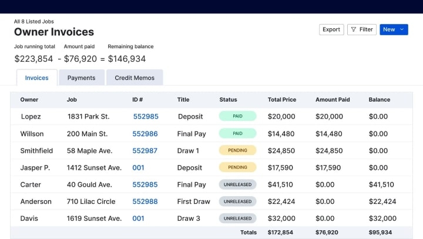Click the 710 Lilac Circle job cell
This screenshot has height=239, width=423.
91,201
